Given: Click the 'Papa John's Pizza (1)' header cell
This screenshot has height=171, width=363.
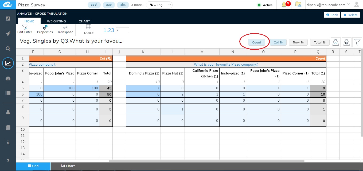Looking at the screenshot, I should 263,73.
